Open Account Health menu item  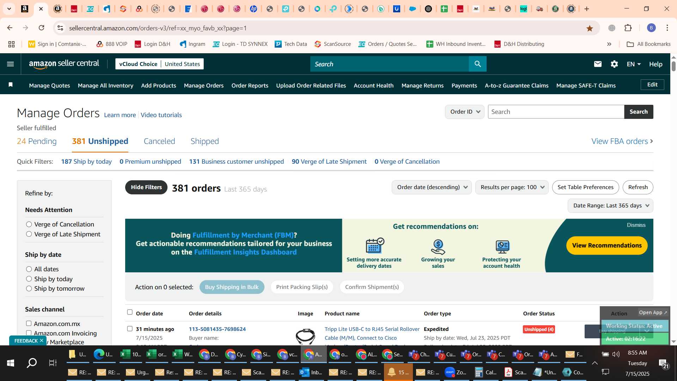[373, 85]
